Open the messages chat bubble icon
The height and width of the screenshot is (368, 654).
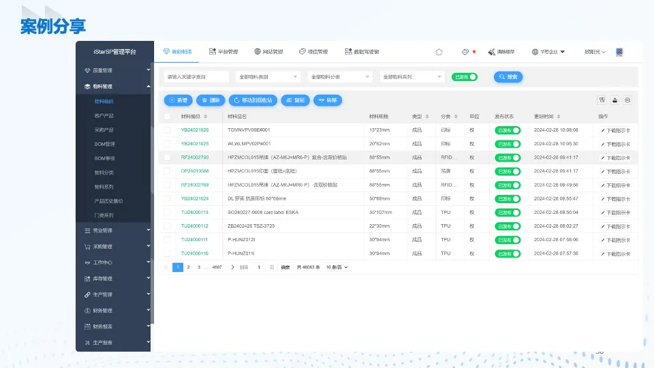click(465, 52)
